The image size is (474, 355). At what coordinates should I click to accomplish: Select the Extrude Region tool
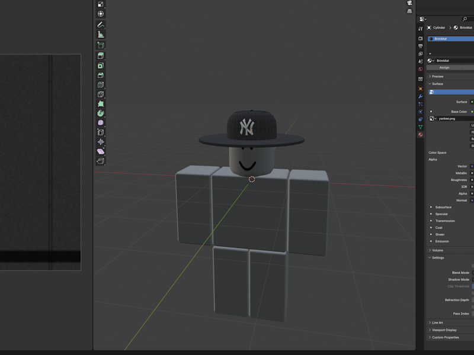101,56
